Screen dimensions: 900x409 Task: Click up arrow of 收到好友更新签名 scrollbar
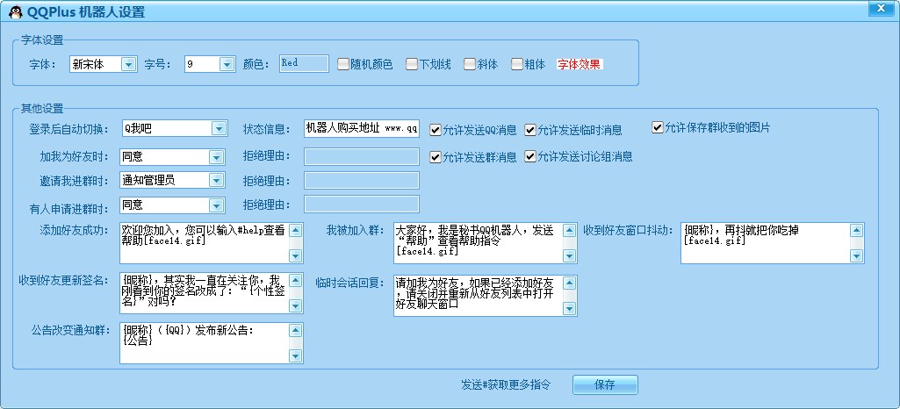point(295,281)
